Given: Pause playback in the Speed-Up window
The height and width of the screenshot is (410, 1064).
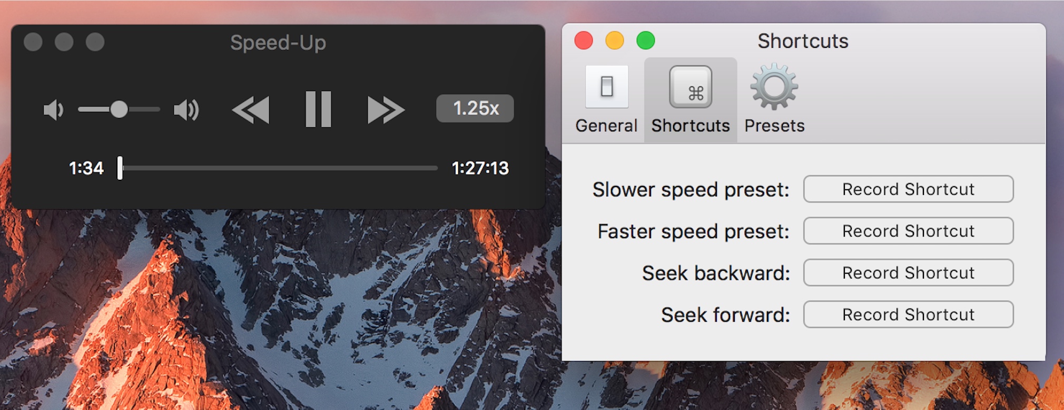Looking at the screenshot, I should click(x=319, y=108).
